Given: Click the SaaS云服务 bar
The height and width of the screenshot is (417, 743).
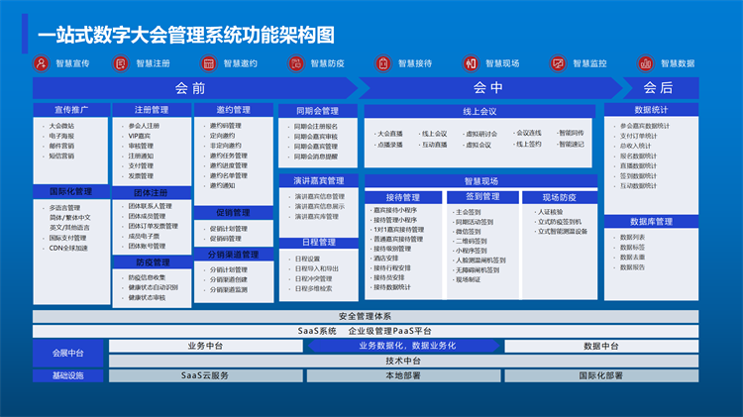Looking at the screenshot, I should click(x=206, y=375).
